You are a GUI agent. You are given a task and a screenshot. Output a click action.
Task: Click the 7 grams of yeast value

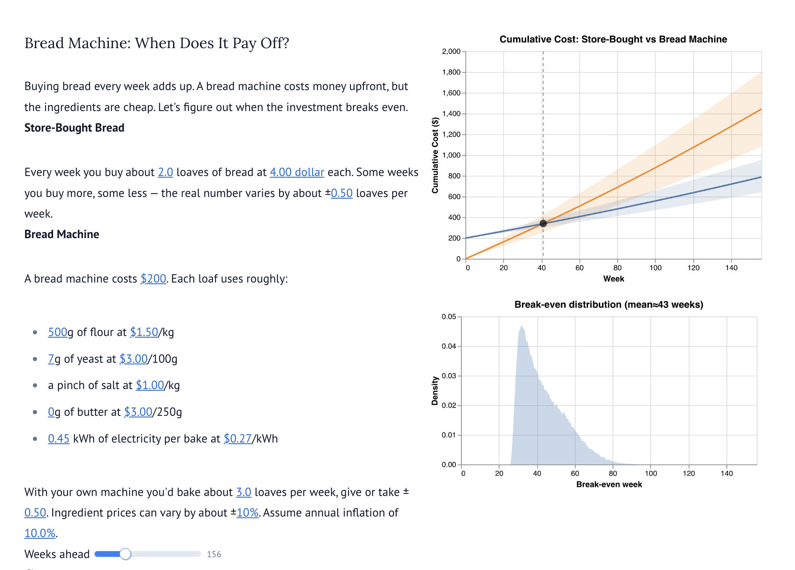(51, 359)
